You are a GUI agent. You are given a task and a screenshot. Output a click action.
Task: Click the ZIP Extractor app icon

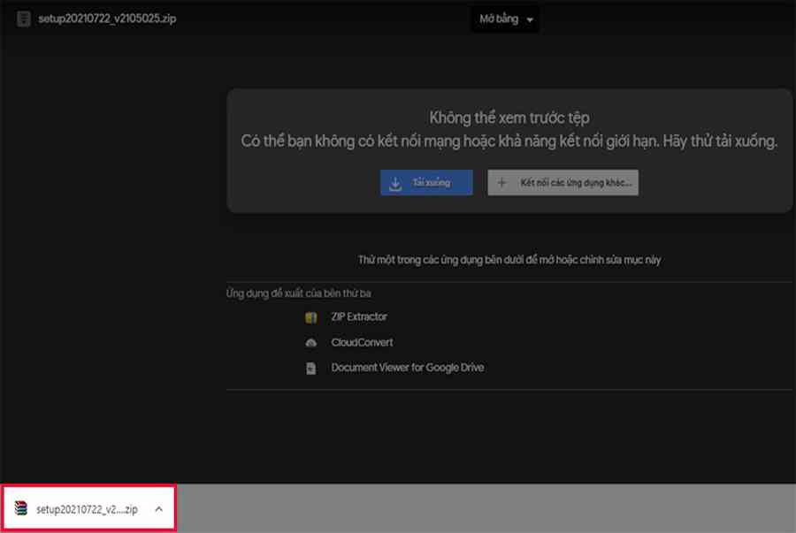310,317
